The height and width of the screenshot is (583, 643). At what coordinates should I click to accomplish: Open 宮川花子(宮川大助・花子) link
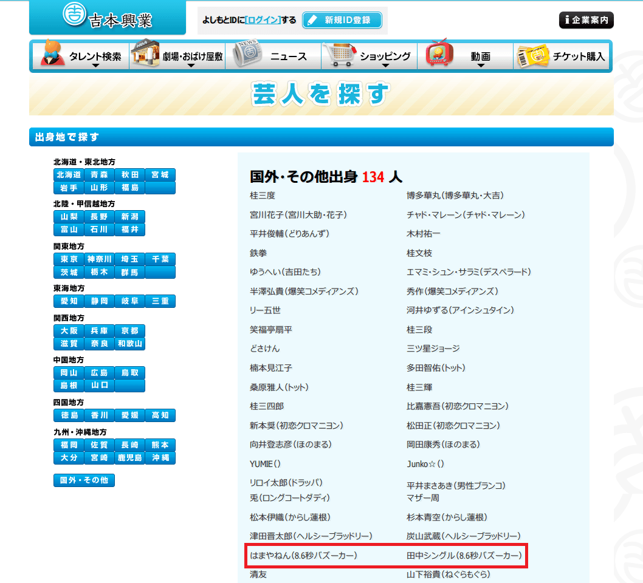coord(298,215)
